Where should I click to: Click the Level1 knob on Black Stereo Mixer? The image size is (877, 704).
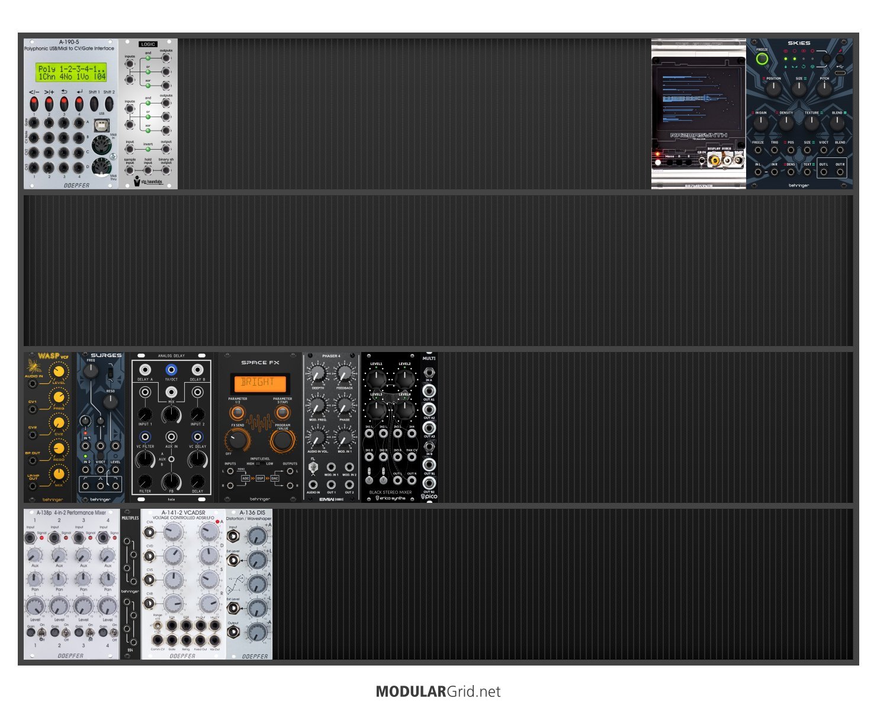(x=377, y=378)
